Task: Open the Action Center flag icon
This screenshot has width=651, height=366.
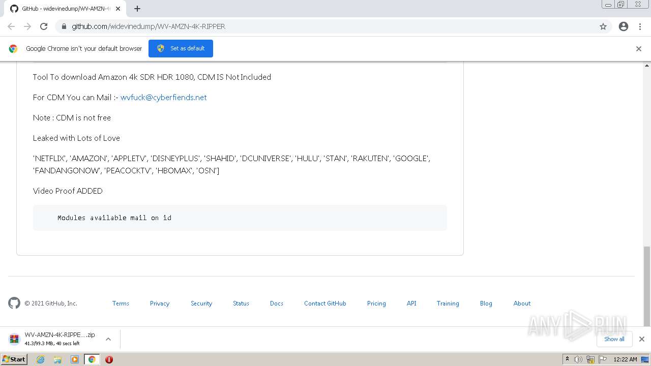Action: tap(602, 359)
